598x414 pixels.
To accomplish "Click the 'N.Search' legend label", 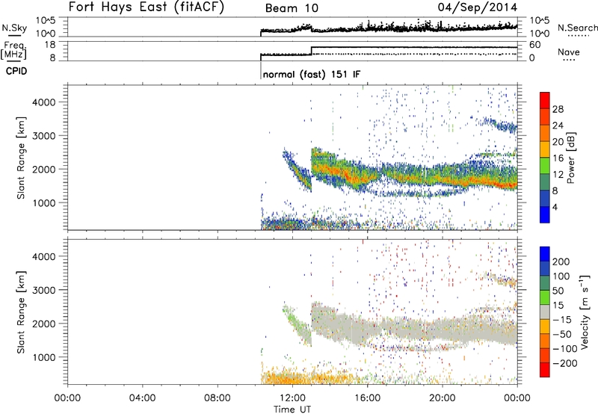I will point(577,28).
